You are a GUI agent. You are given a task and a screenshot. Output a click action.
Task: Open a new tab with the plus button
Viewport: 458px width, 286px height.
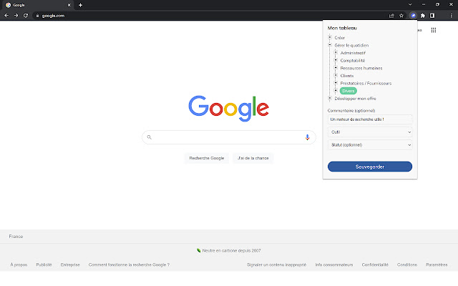click(x=80, y=5)
